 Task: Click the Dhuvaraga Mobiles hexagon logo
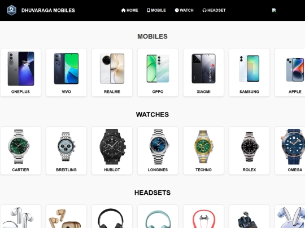pyautogui.click(x=12, y=10)
